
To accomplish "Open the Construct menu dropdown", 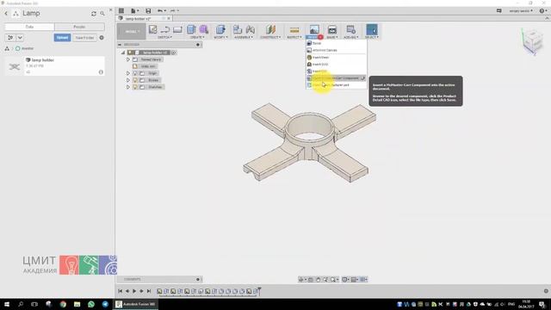I will (270, 37).
